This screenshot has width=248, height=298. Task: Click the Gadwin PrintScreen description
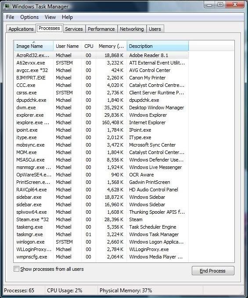150,182
